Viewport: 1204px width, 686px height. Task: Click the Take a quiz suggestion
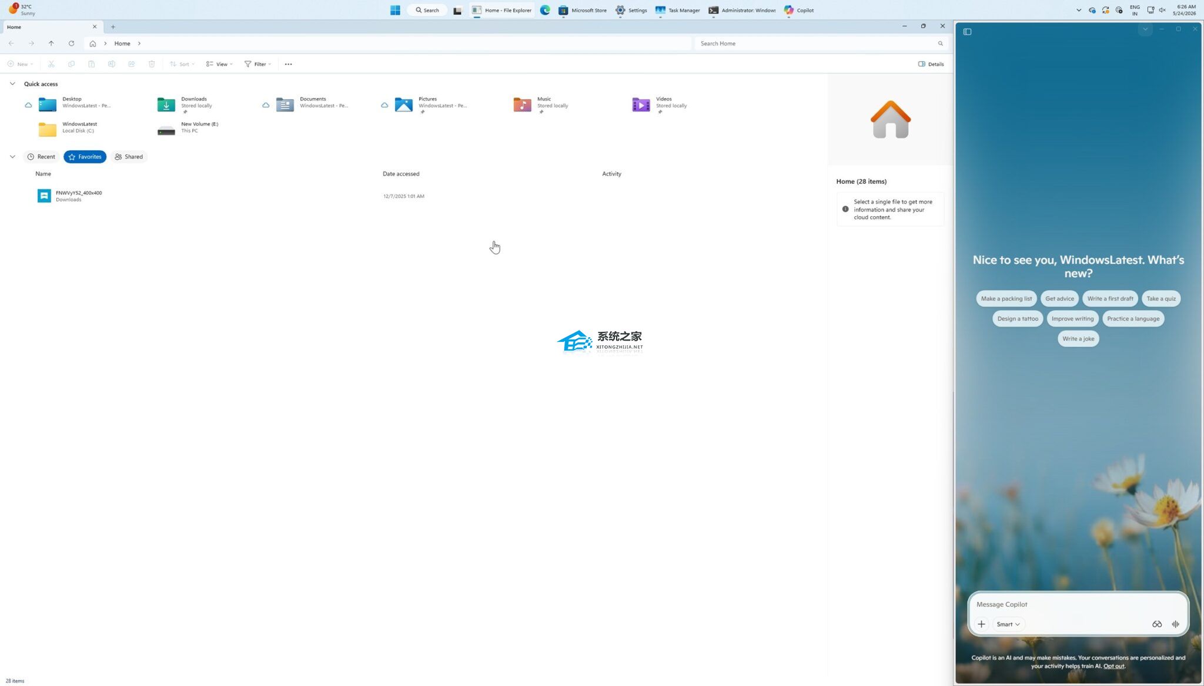click(x=1161, y=299)
